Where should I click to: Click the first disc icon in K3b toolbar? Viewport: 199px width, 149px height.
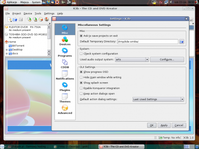(x=29, y=19)
